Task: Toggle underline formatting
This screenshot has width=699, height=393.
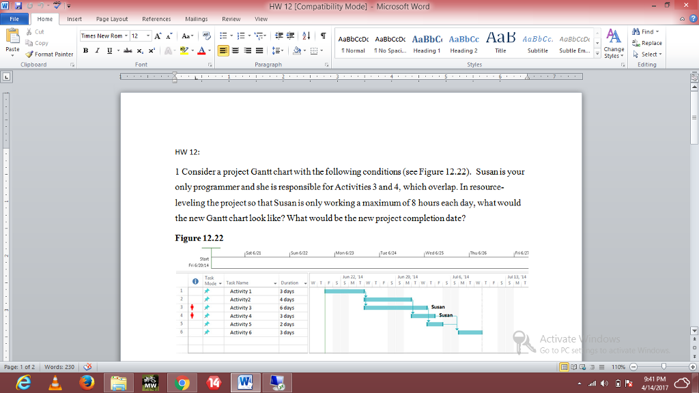Action: tap(108, 50)
